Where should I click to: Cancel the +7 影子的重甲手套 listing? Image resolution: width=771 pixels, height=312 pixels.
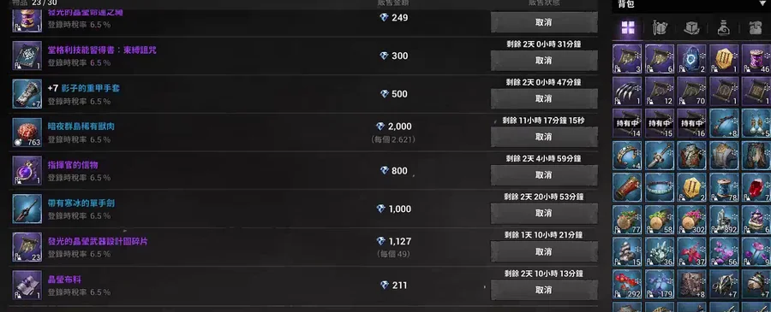(544, 98)
